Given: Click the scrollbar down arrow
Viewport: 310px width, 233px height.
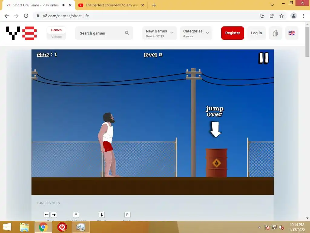Looking at the screenshot, I should point(307,218).
